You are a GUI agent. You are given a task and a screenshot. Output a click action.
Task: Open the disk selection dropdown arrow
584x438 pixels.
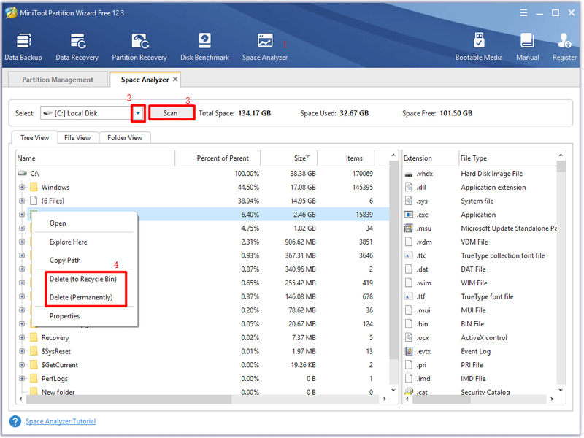tap(138, 113)
